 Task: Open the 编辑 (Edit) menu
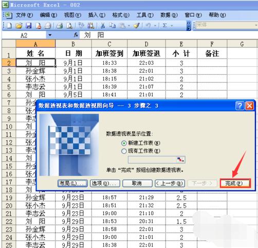(x=48, y=15)
